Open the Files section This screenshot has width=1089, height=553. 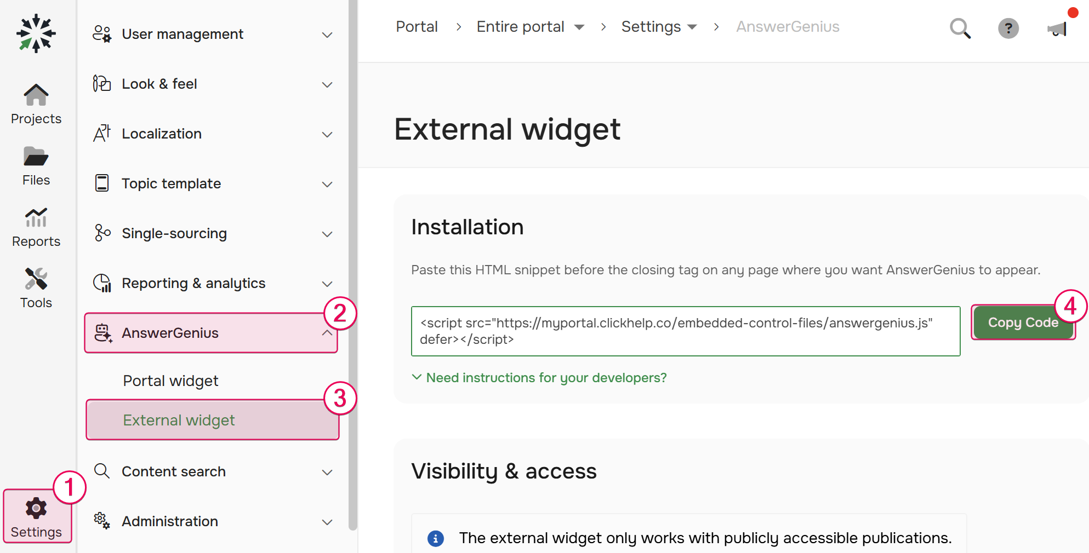tap(36, 164)
